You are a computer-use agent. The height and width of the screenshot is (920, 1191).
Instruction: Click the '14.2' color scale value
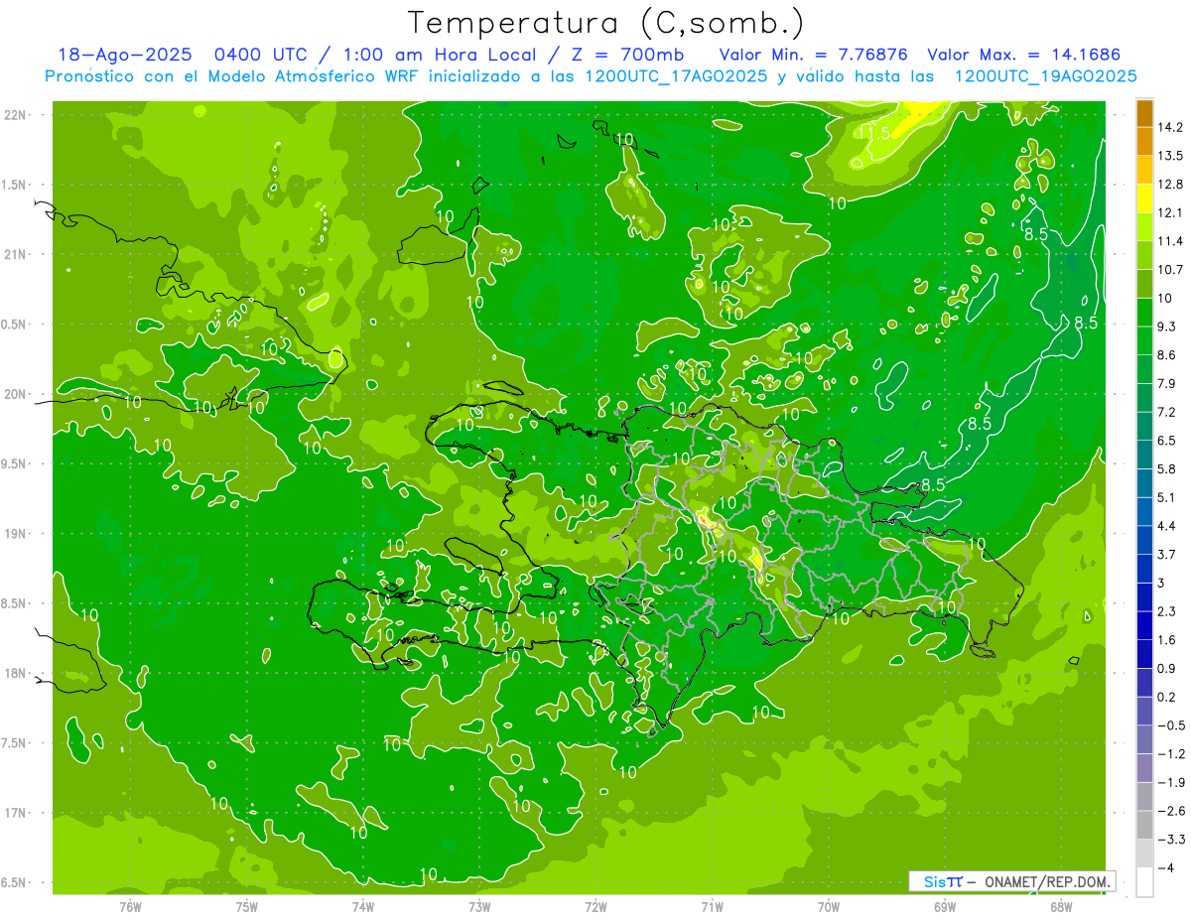click(1170, 127)
